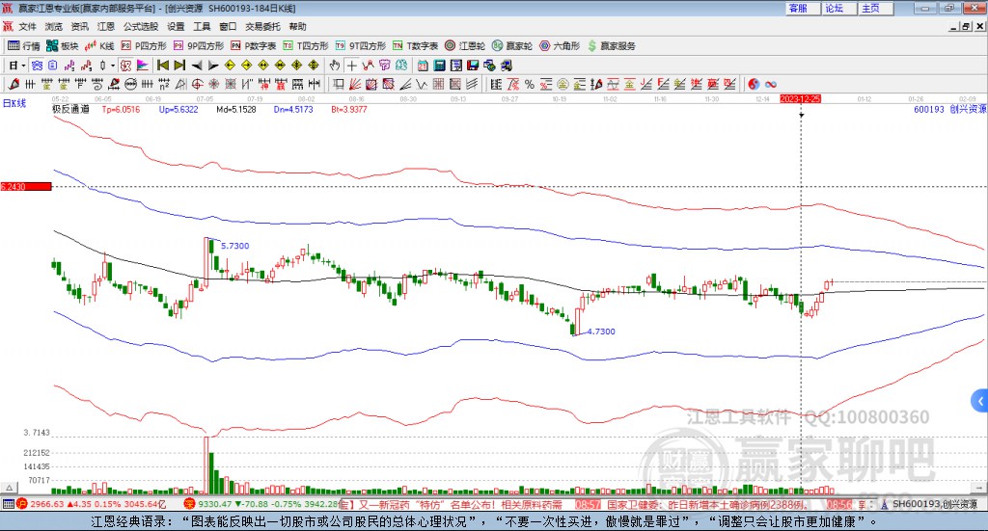Expand the 日 period dropdown arrow
The width and height of the screenshot is (988, 531).
[x=23, y=66]
